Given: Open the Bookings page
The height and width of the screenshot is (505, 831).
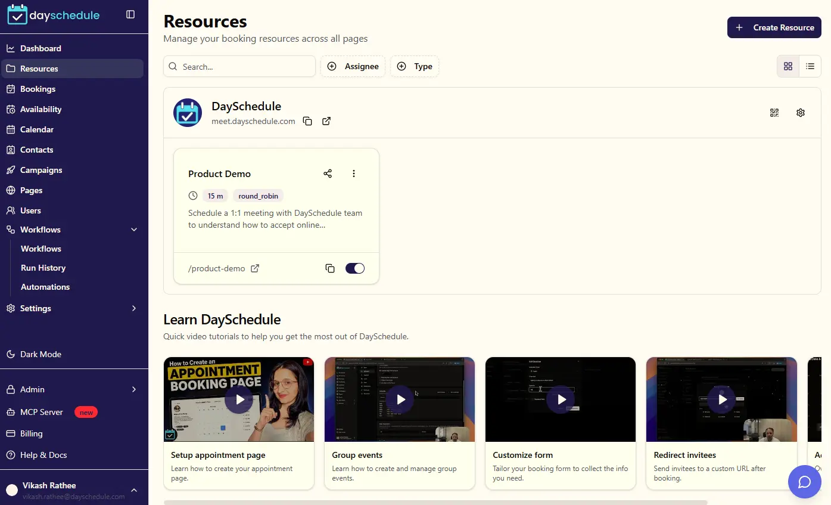Looking at the screenshot, I should pyautogui.click(x=72, y=89).
